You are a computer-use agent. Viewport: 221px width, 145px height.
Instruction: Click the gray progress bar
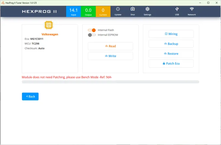coord(111,82)
